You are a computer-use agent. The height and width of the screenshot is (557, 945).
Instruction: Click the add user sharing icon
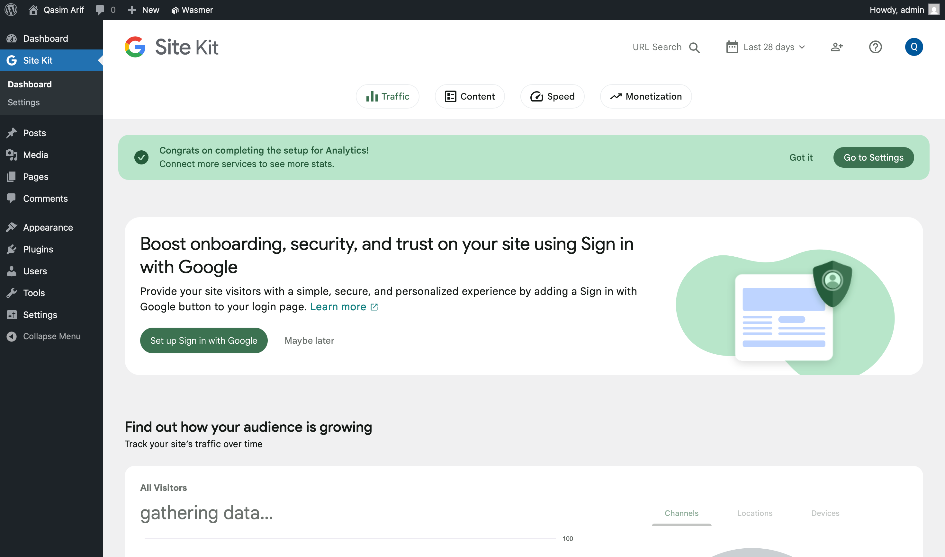coord(837,47)
